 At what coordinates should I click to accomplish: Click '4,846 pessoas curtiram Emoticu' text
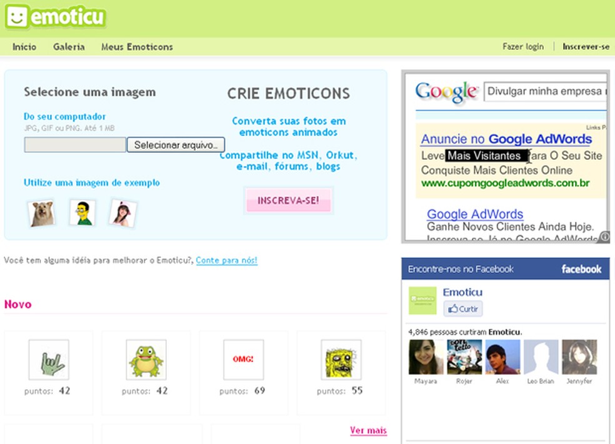(x=465, y=332)
